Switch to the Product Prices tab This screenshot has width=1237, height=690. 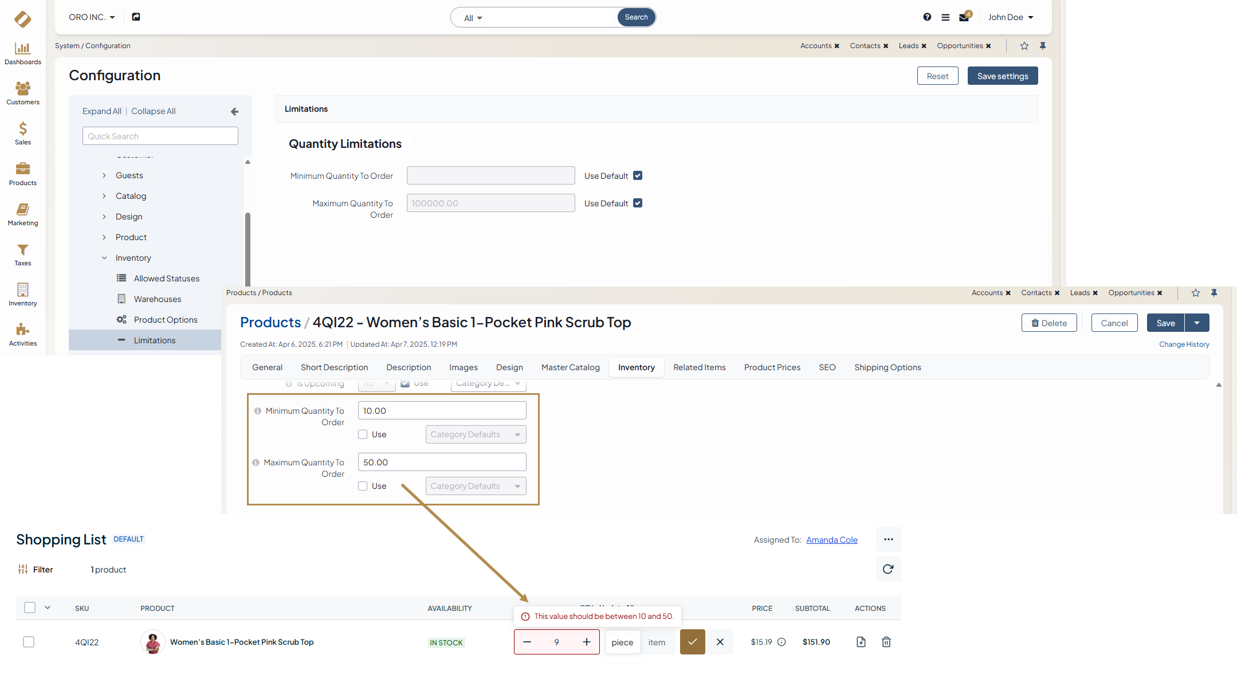pyautogui.click(x=772, y=367)
